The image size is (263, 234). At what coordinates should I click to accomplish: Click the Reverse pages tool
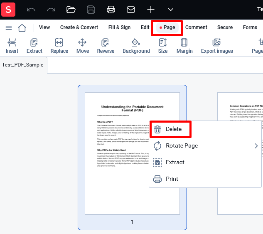pos(106,46)
